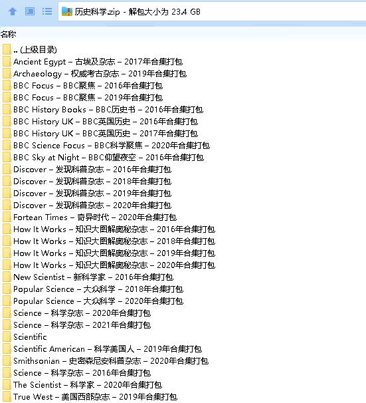This screenshot has width=366, height=403.
Task: Select Discover 2018 collection folder
Action: tap(92, 182)
